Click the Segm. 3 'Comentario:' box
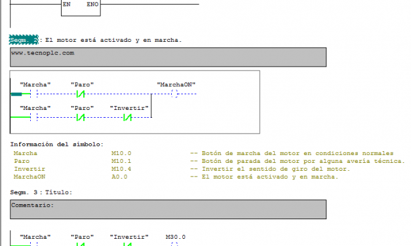411x246 pixels. pos(168,209)
